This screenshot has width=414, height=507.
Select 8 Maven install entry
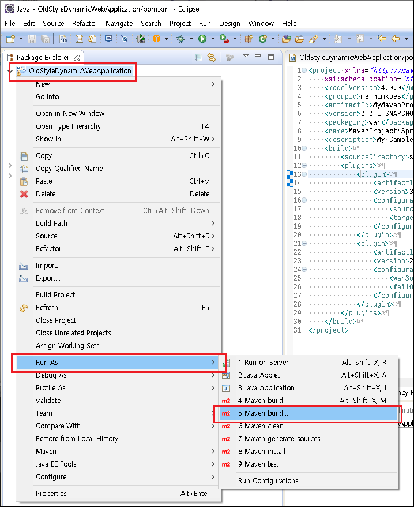tap(308, 452)
